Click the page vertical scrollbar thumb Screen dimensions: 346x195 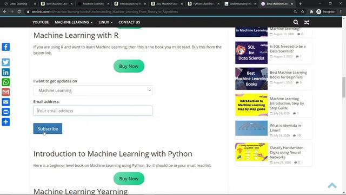coord(344,87)
